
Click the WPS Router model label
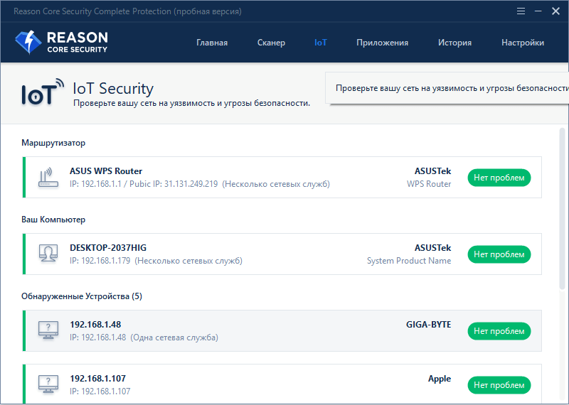click(429, 184)
